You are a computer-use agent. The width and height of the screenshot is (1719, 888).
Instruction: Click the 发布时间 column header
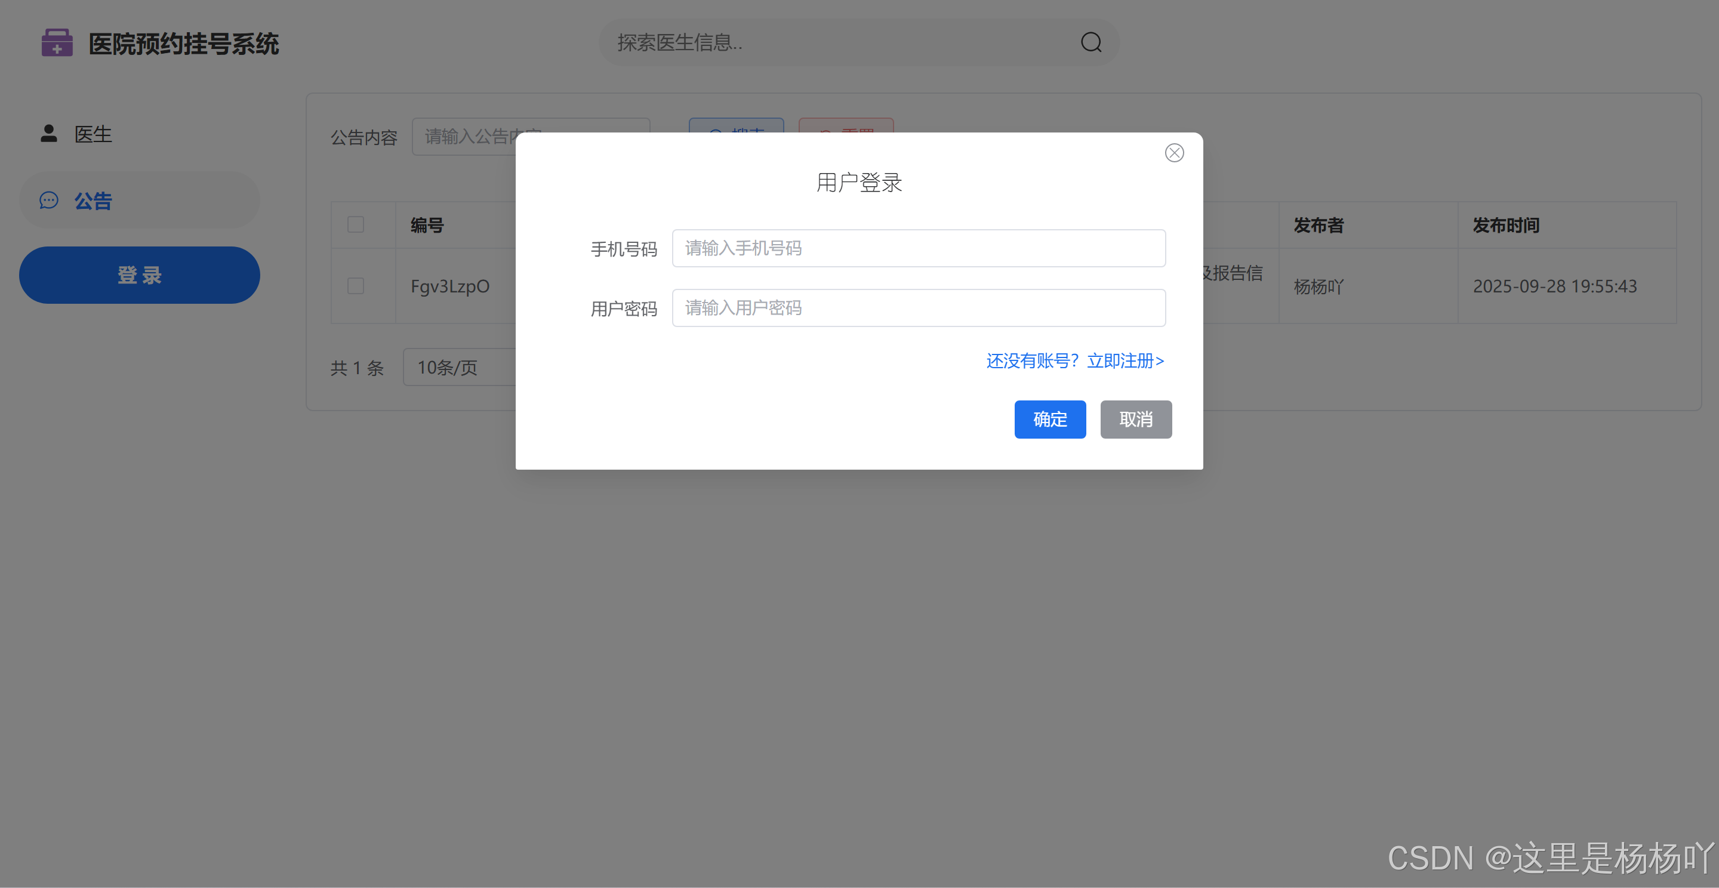(1505, 226)
